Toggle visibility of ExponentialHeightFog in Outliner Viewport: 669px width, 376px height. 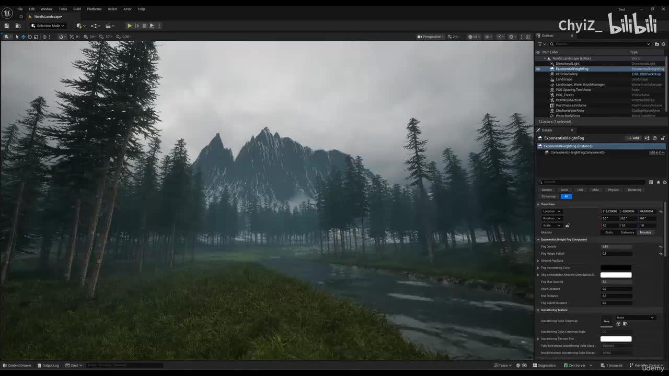point(538,69)
